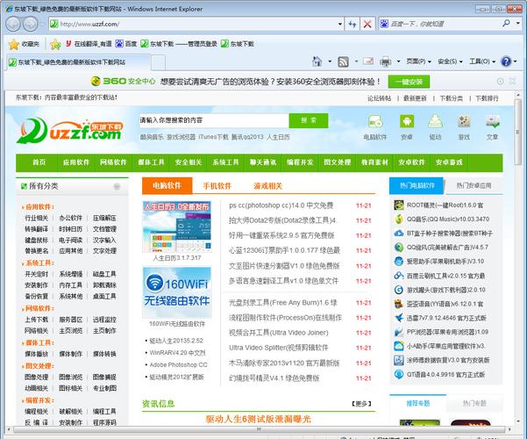The image size is (527, 439).
Task: Select the 电脑软件 orange tab
Action: pos(167,185)
